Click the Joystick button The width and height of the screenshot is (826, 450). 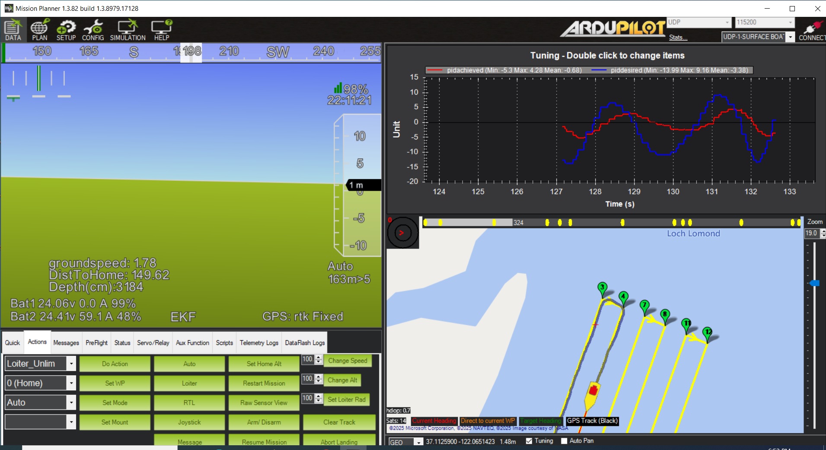189,422
